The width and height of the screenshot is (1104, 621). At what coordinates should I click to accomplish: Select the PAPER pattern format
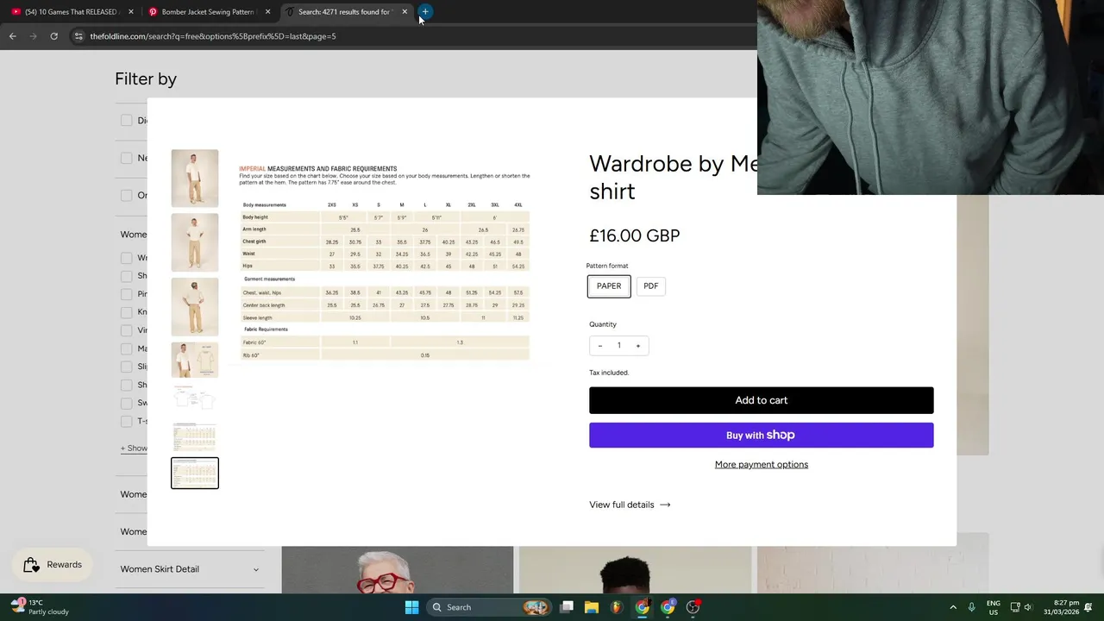pos(609,286)
